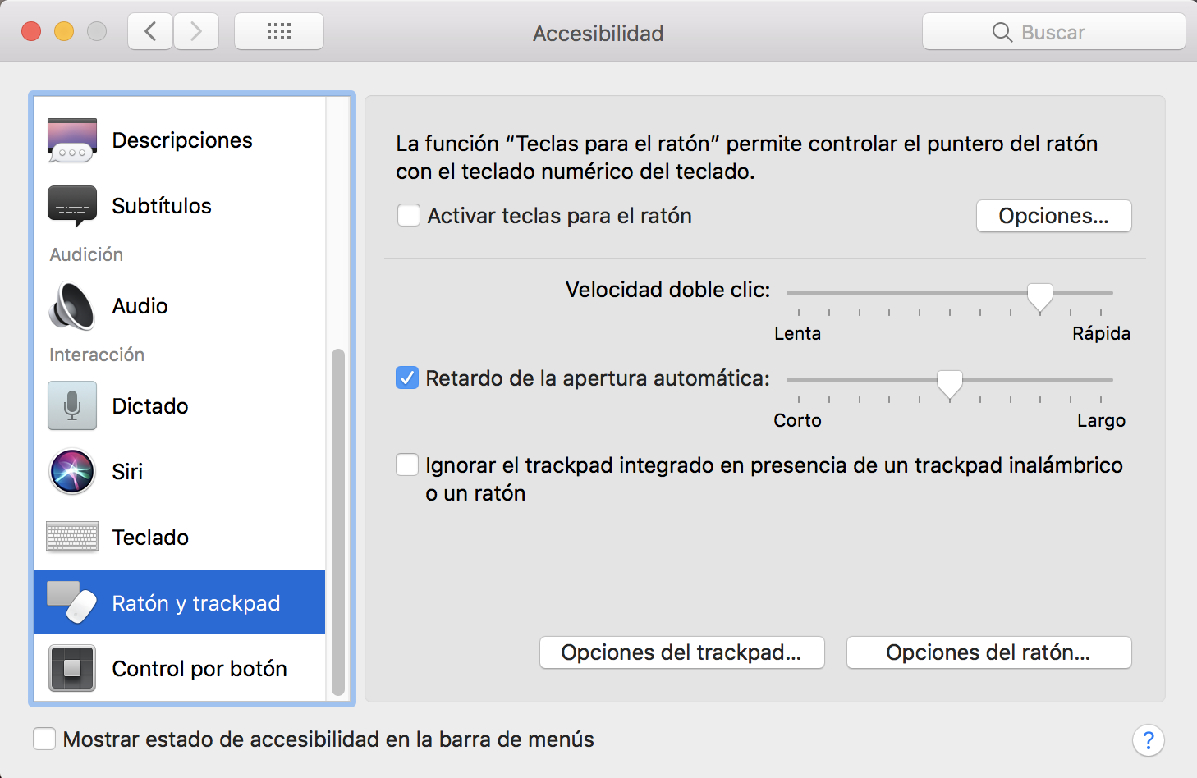The width and height of the screenshot is (1197, 778).
Task: Select Subtítulos label in the sidebar
Action: point(162,206)
